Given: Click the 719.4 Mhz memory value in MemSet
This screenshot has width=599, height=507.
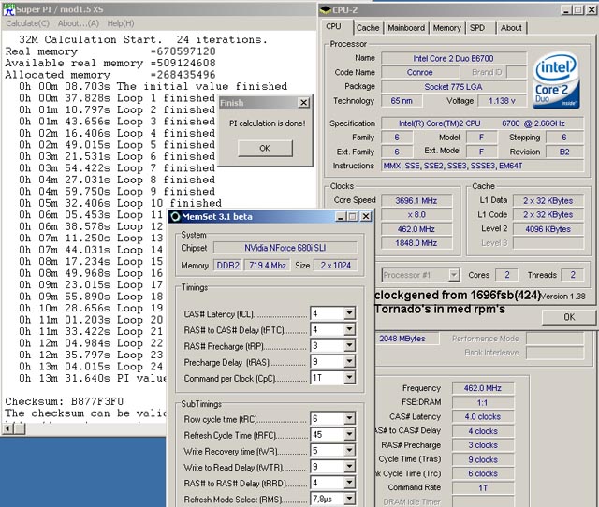Looking at the screenshot, I should point(268,266).
